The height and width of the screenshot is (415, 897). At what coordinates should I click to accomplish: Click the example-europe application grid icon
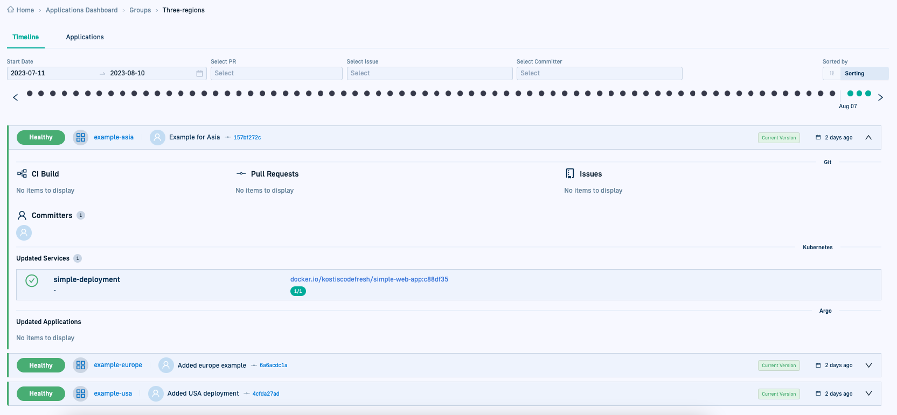81,365
